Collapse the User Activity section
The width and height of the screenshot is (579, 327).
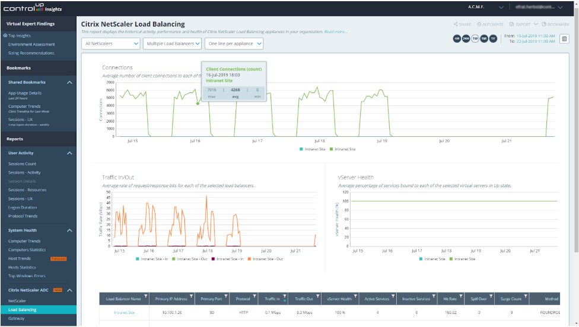69,153
